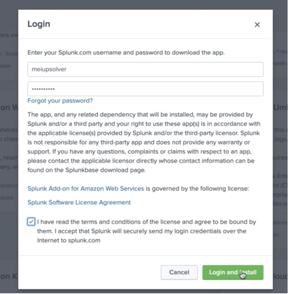Open Splunk Add-on for Amazon Web Services link
The image size is (289, 294).
coord(86,189)
